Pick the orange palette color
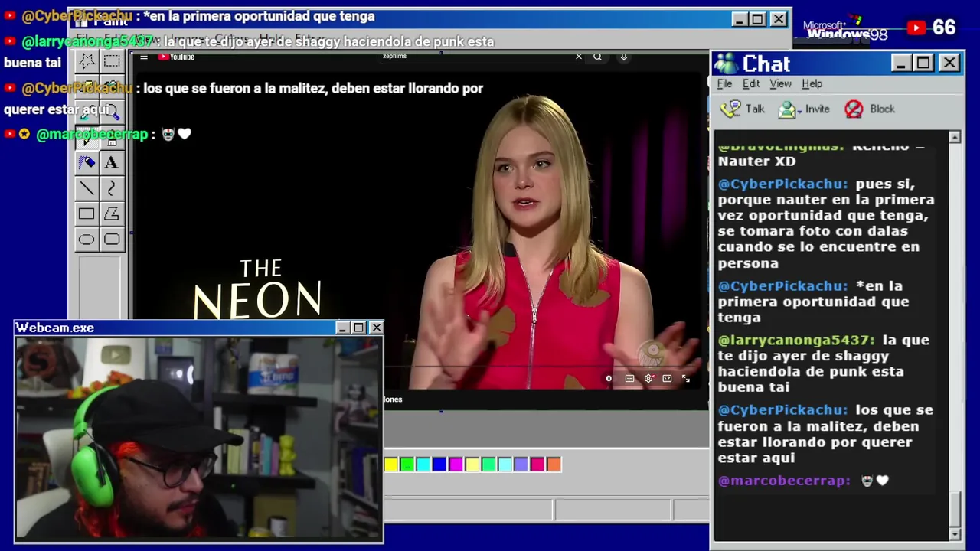980x551 pixels. coord(554,464)
